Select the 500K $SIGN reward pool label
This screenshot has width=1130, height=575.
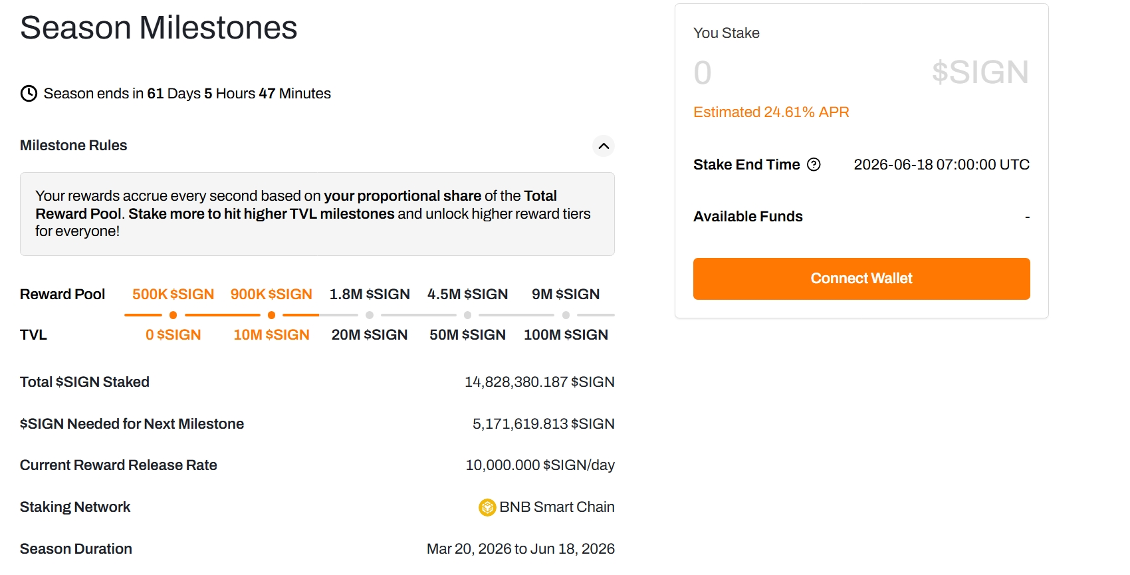point(173,294)
